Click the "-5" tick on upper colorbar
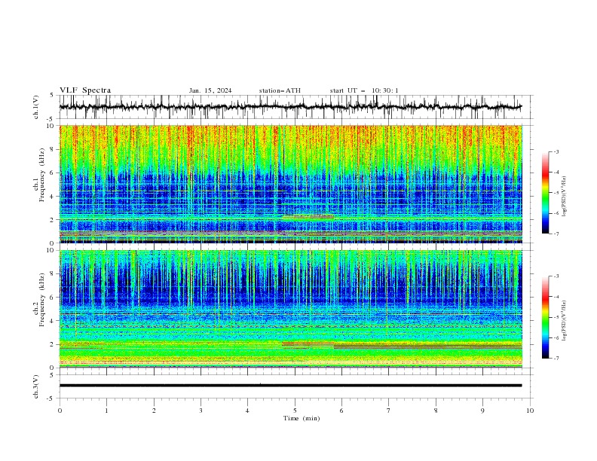Image resolution: width=597 pixels, height=461 pixels. click(x=556, y=193)
